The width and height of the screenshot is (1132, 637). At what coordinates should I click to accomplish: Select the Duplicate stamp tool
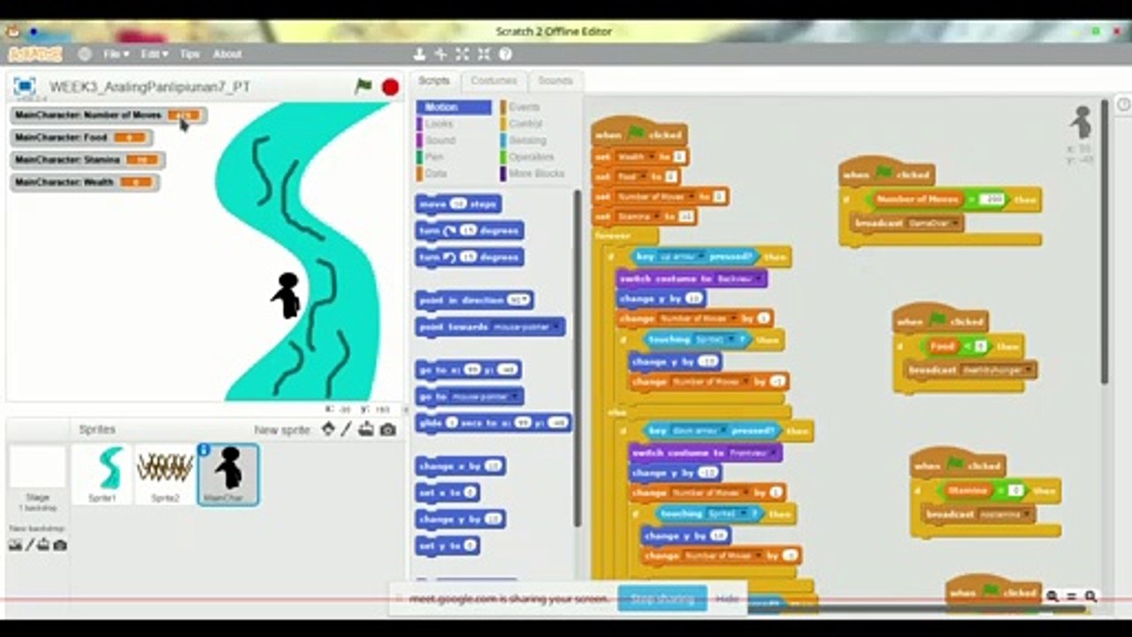click(419, 54)
